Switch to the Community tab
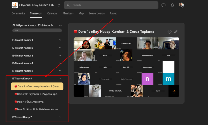 pyautogui.click(x=18, y=13)
